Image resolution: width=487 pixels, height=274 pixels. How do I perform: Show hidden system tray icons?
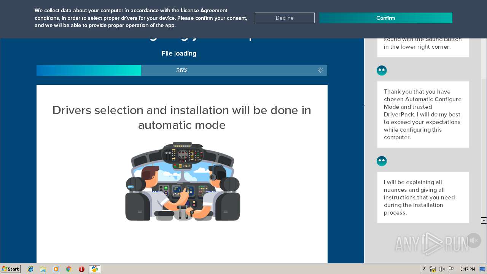click(x=424, y=269)
